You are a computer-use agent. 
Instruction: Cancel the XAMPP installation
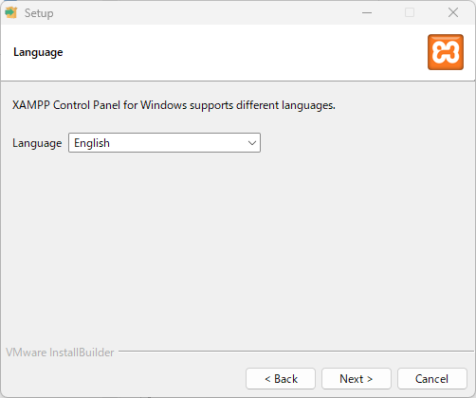pos(432,378)
